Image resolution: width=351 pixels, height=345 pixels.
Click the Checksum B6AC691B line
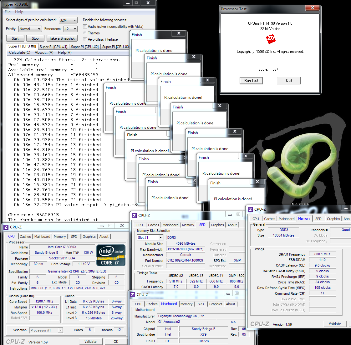(x=33, y=215)
